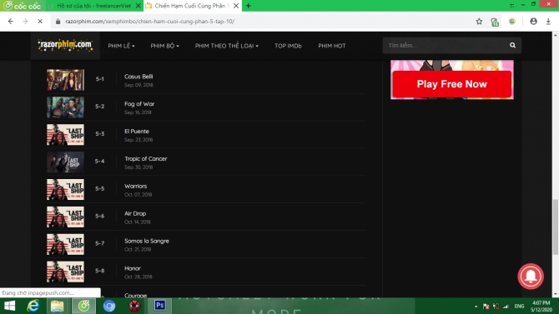Click the thumbnail for episode 5-1

(65, 80)
